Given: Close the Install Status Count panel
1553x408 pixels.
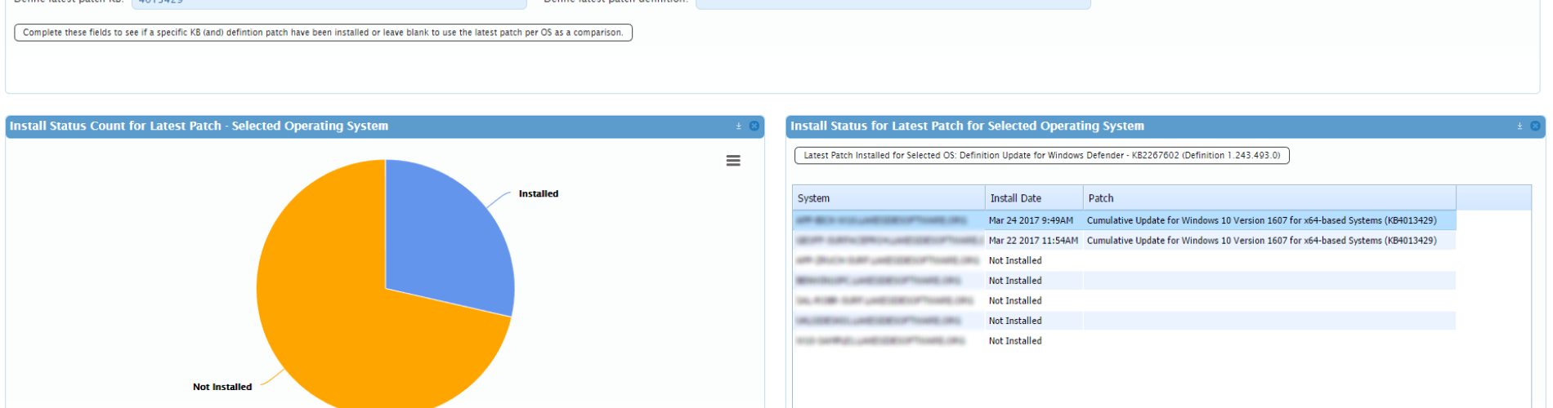Looking at the screenshot, I should pyautogui.click(x=754, y=126).
